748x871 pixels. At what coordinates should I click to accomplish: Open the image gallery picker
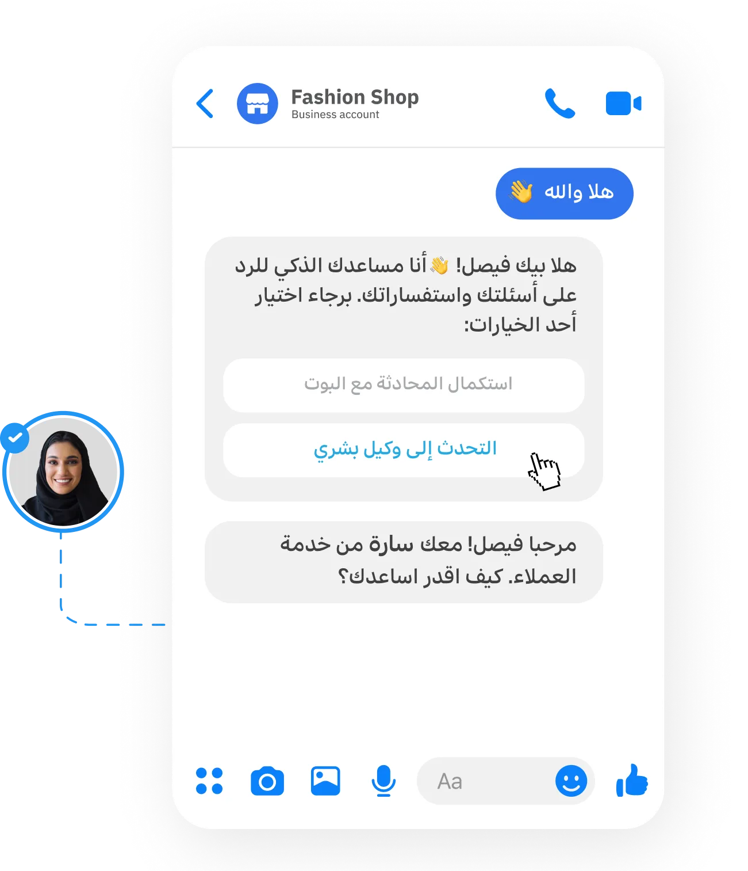[325, 781]
